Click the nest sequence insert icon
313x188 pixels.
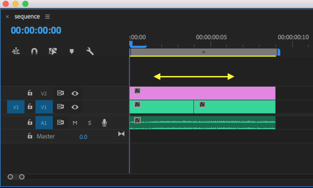click(x=16, y=51)
